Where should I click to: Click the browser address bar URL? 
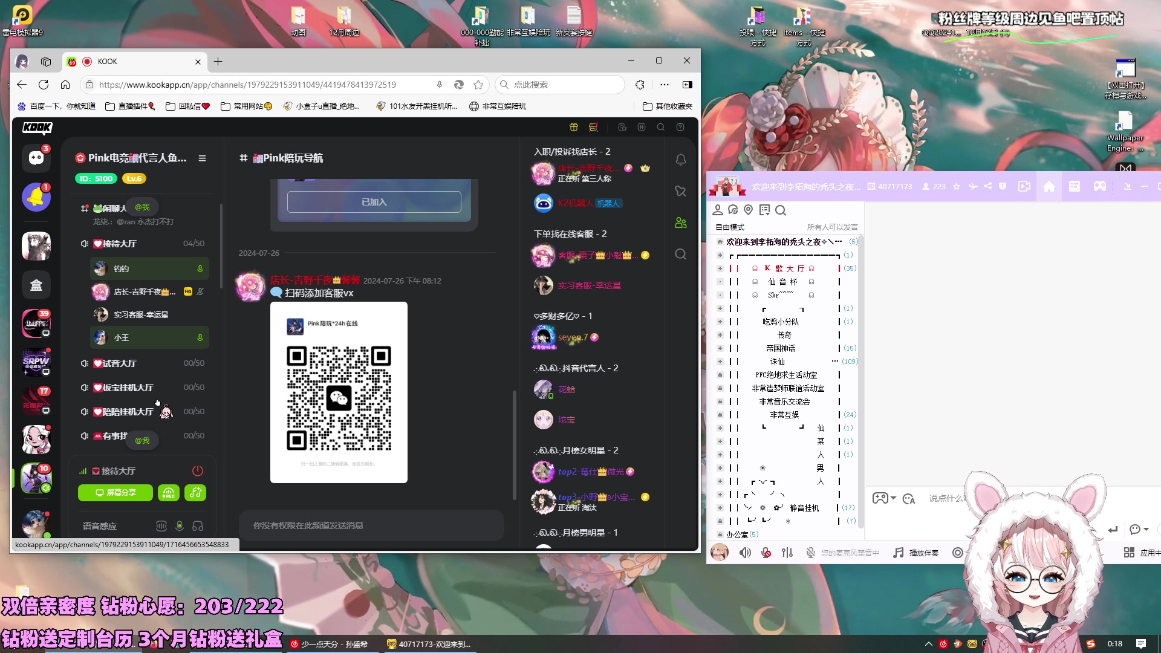point(248,85)
